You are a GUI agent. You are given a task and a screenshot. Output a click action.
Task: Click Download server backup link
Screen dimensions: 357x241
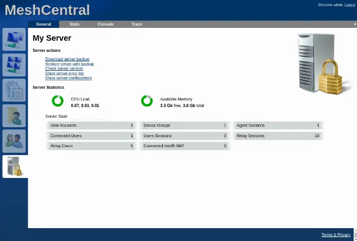(67, 59)
